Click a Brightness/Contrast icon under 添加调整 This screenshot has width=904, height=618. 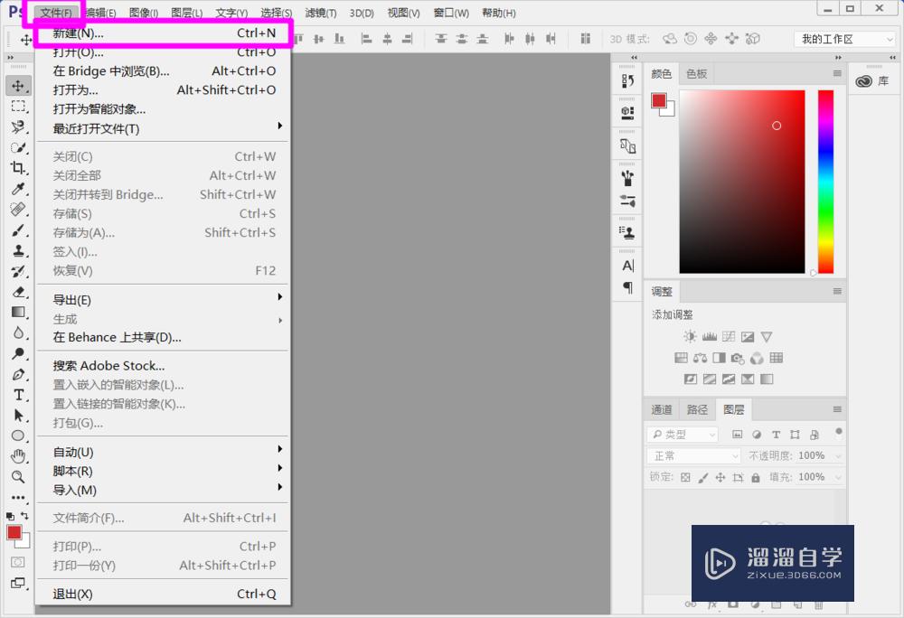click(x=689, y=336)
